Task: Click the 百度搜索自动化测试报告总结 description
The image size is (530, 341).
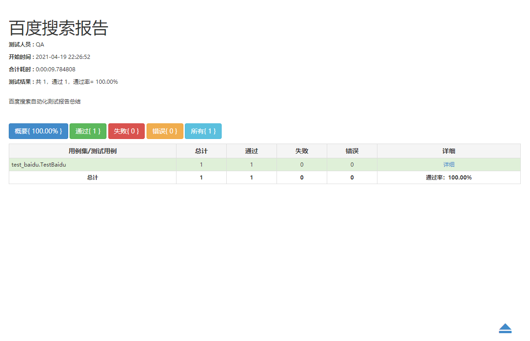Action: tap(45, 101)
